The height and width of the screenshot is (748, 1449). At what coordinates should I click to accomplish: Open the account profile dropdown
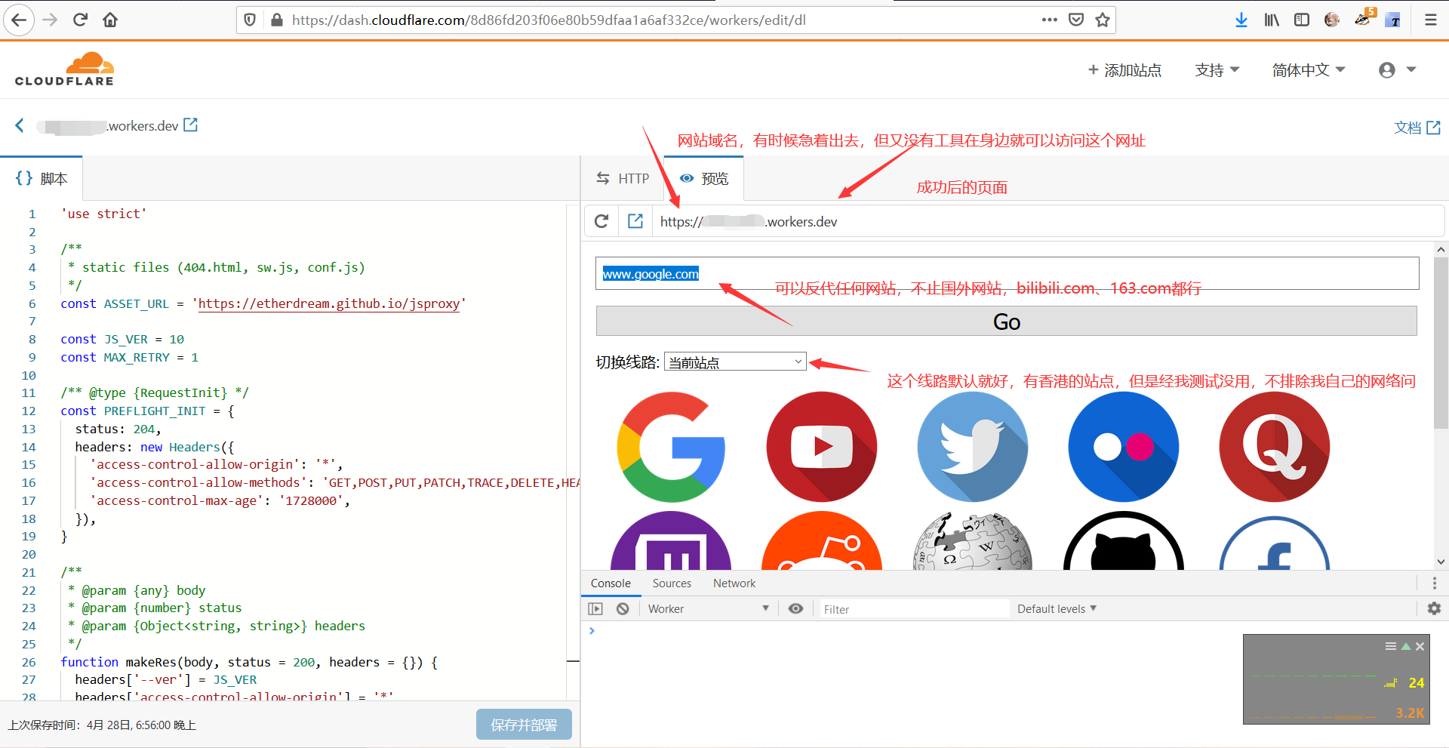pyautogui.click(x=1397, y=70)
